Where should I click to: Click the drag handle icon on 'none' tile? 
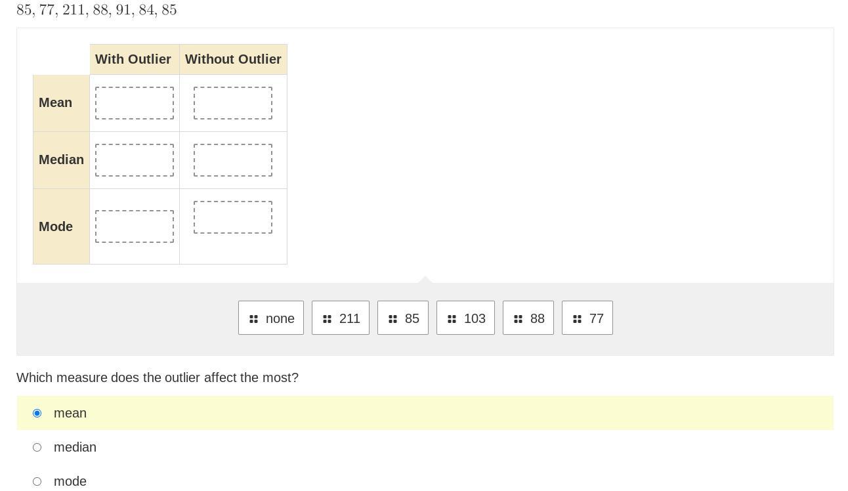pyautogui.click(x=254, y=319)
